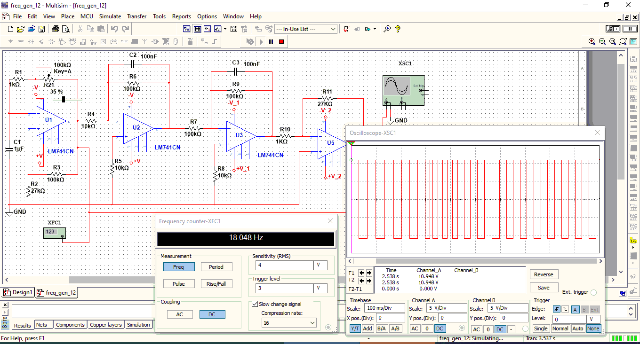Open the Simulate menu

[110, 16]
